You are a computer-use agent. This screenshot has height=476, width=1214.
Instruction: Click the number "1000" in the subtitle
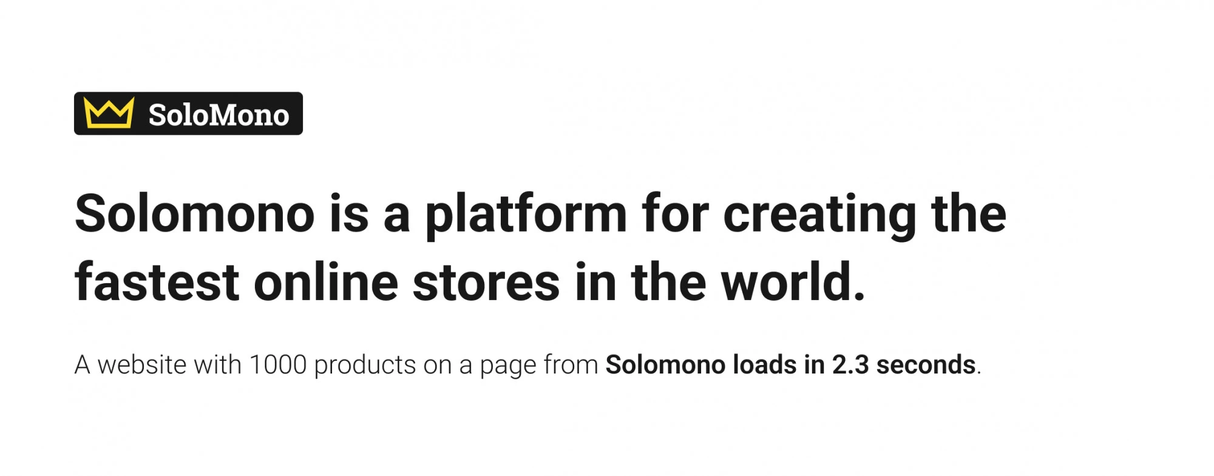(x=278, y=365)
